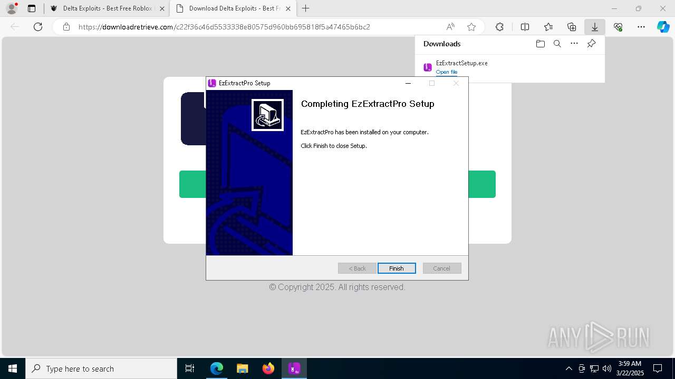Viewport: 675px width, 379px height.
Task: Go back in browser history
Action: tap(15, 27)
